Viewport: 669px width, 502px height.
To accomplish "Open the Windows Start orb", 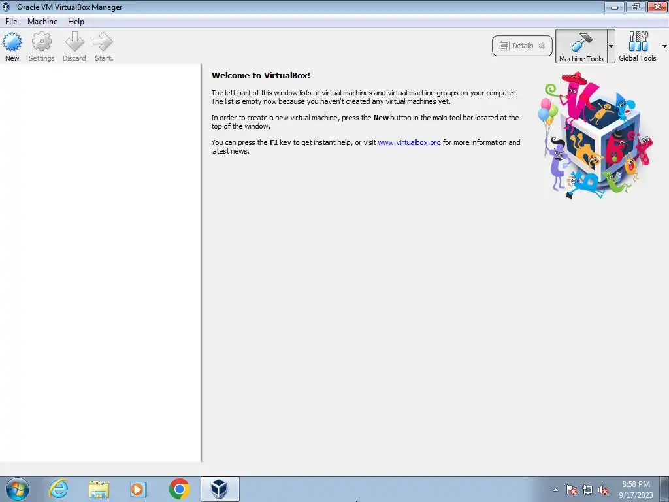I will [x=18, y=489].
